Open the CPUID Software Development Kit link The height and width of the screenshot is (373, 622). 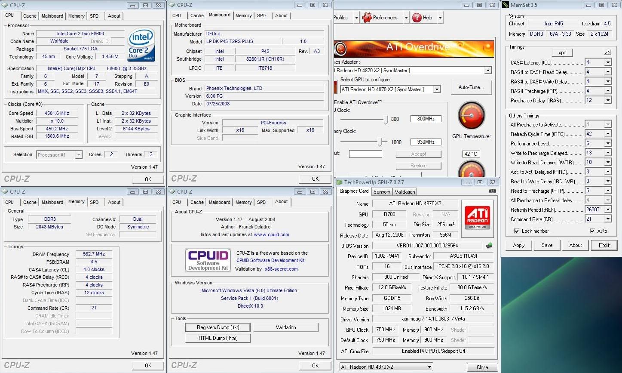pos(270,260)
